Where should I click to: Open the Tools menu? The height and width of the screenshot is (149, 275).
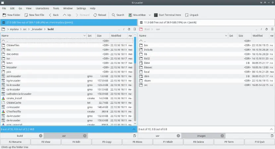tap(56, 8)
